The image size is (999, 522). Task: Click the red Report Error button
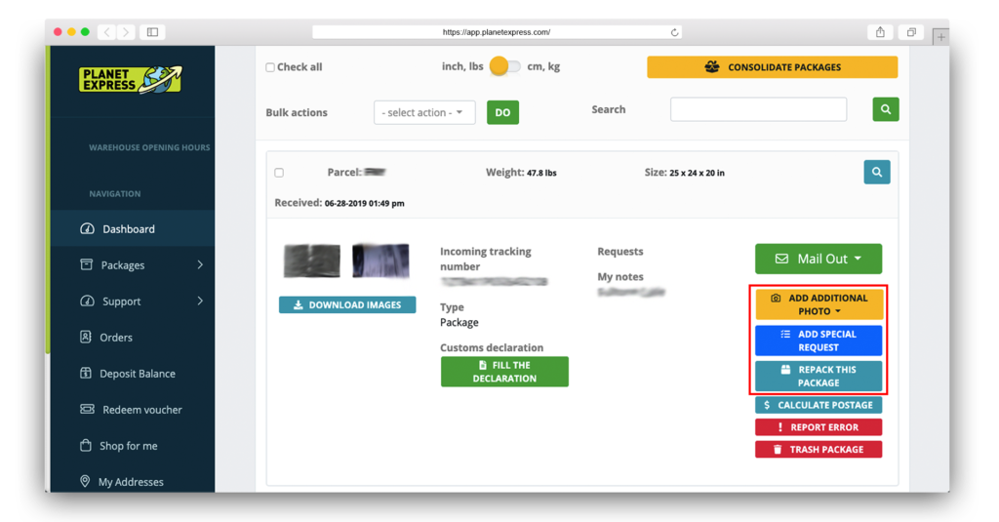[x=819, y=427]
